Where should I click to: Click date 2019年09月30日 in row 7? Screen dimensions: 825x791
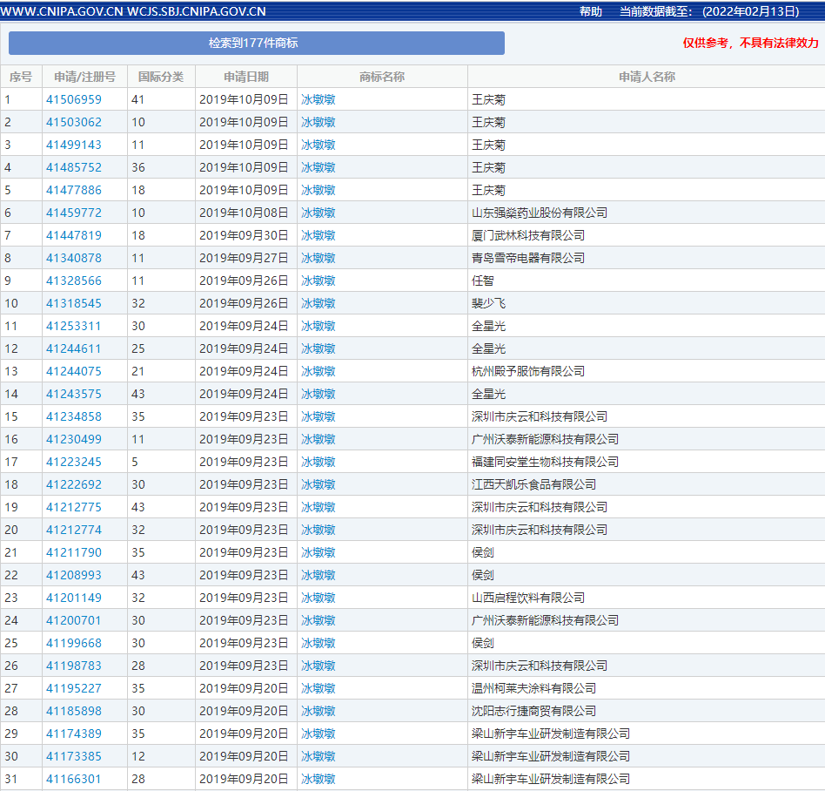(244, 235)
